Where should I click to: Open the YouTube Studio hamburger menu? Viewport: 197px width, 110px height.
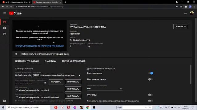(x=5, y=13)
